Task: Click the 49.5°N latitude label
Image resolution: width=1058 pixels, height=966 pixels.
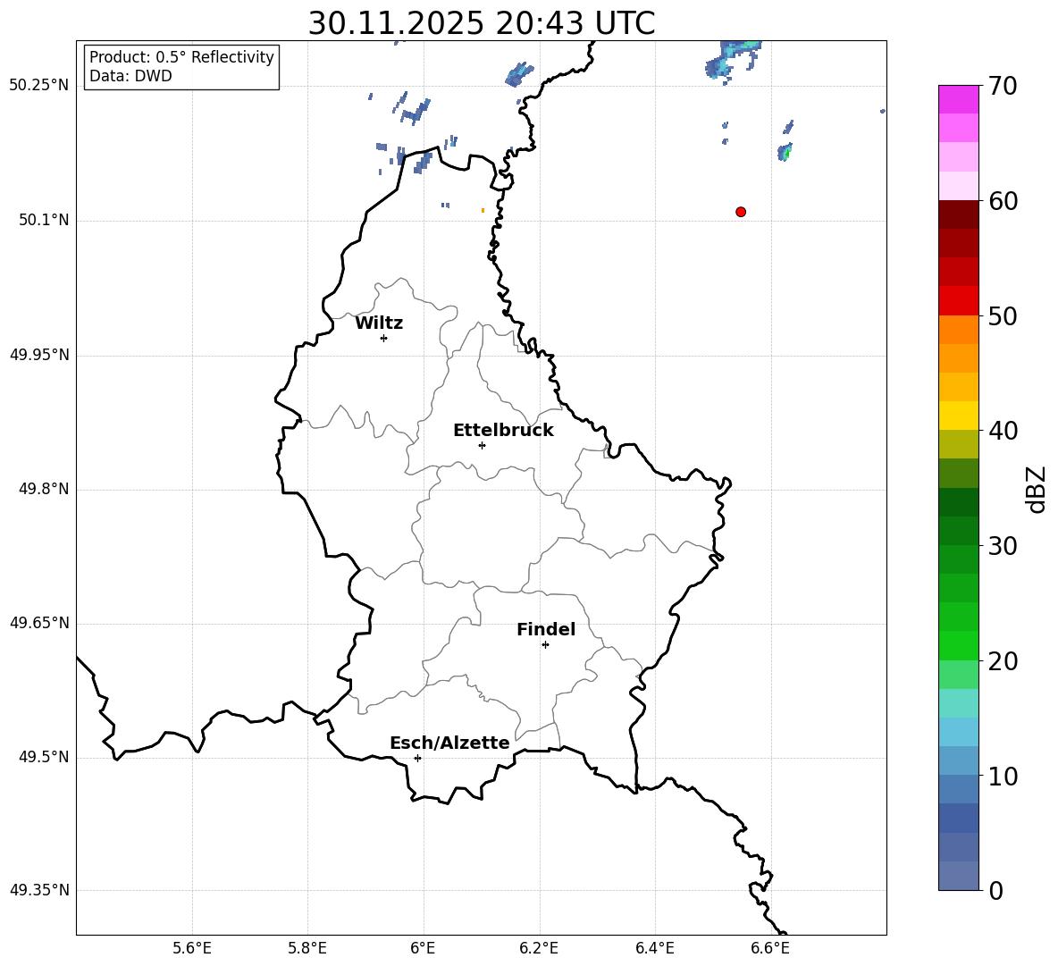Action: coord(44,757)
